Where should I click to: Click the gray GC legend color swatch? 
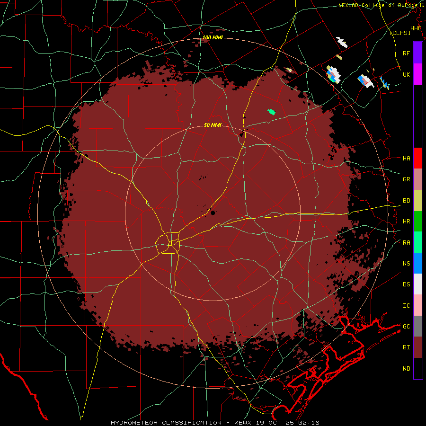click(x=418, y=326)
